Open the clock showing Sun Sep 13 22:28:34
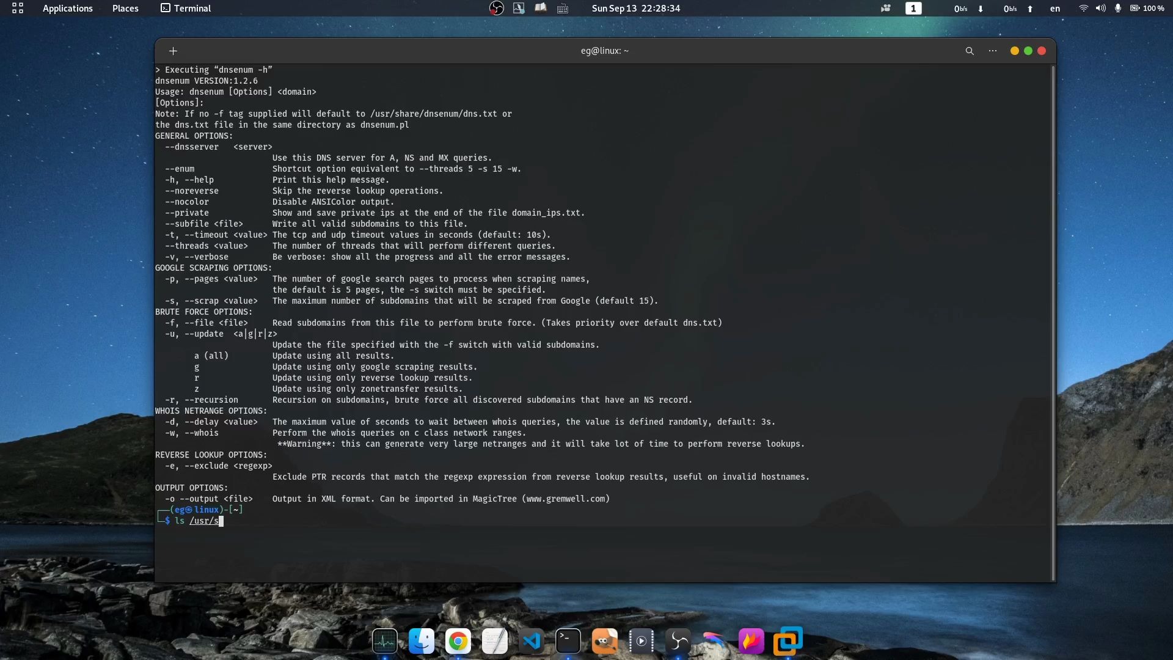The image size is (1173, 660). pos(636,9)
